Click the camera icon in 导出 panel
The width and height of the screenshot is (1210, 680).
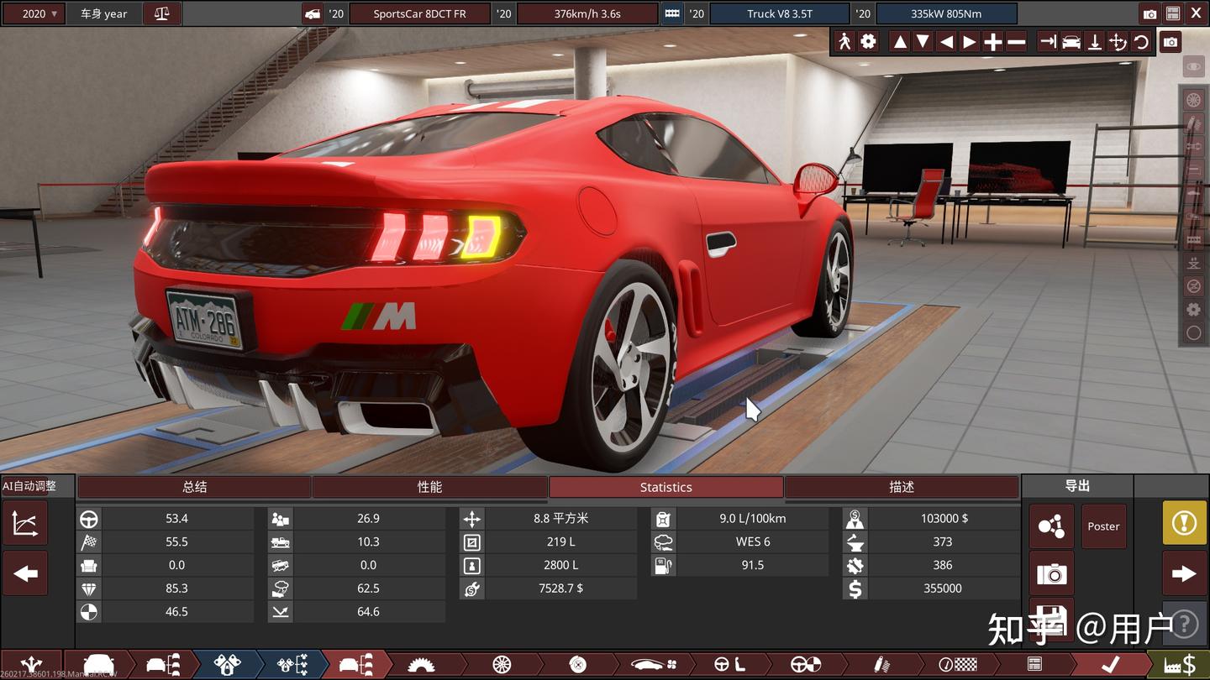[1051, 573]
